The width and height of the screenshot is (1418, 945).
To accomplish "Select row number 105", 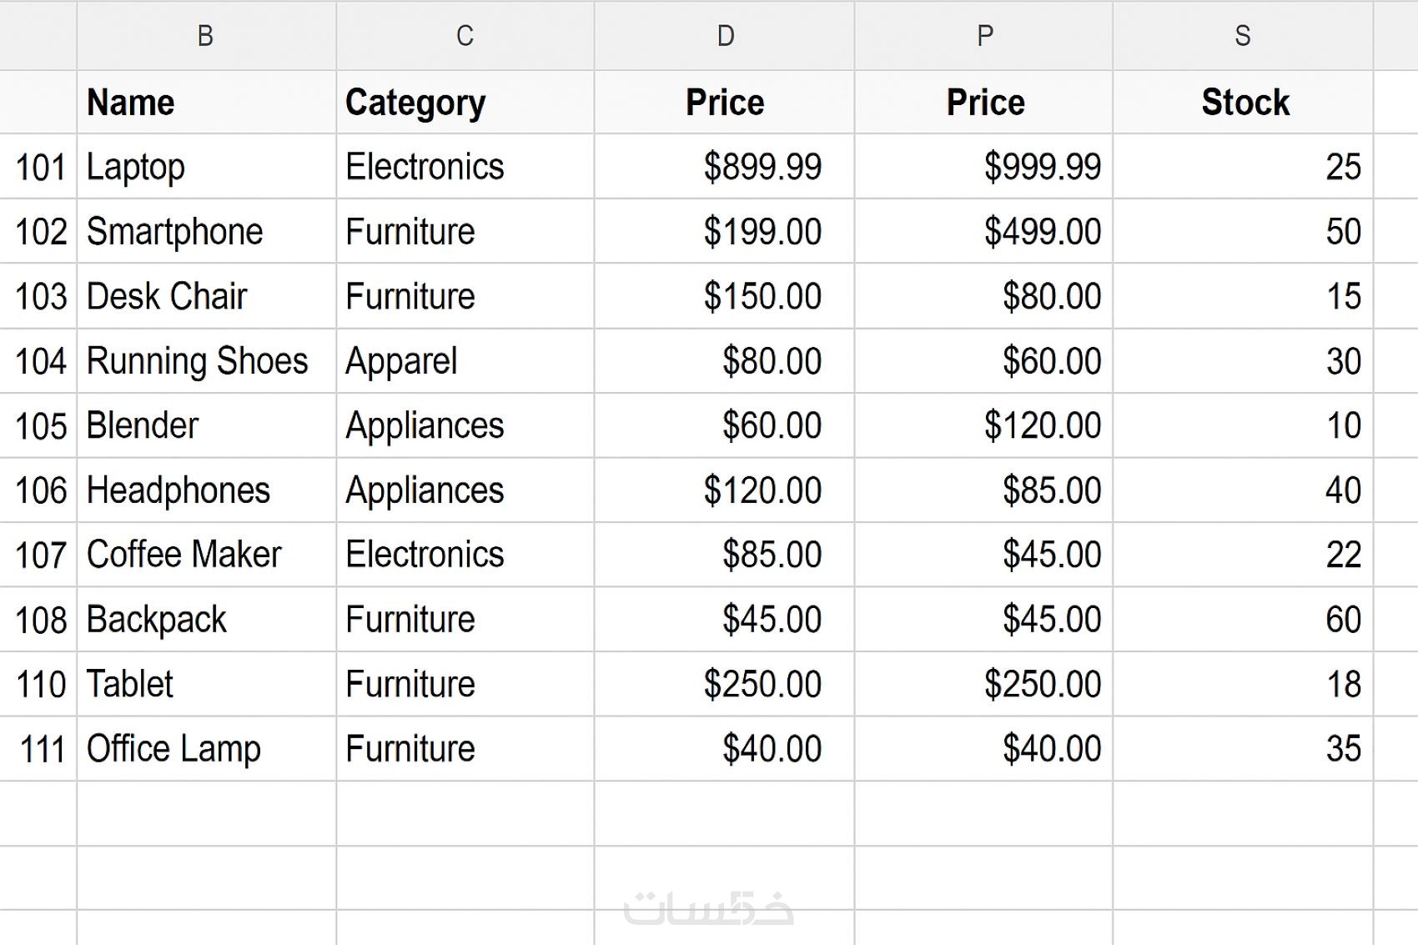I will coord(40,426).
